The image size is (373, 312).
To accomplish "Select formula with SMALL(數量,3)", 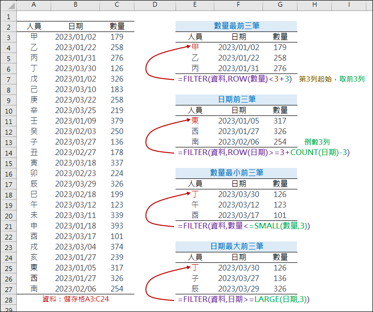I will click(x=244, y=226).
